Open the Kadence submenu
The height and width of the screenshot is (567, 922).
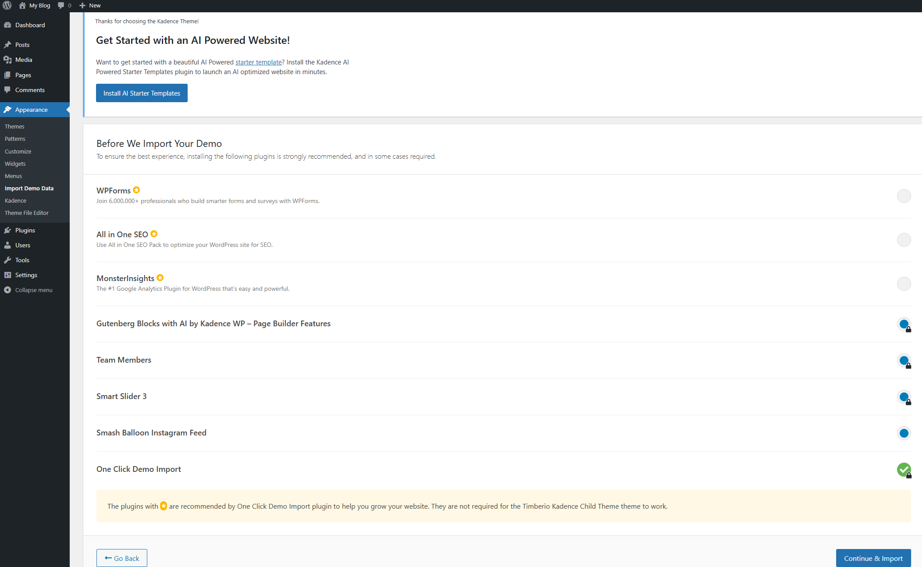tap(15, 200)
